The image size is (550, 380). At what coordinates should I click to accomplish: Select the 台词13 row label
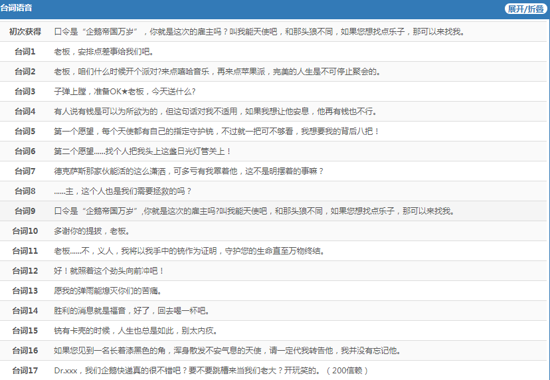pos(25,291)
